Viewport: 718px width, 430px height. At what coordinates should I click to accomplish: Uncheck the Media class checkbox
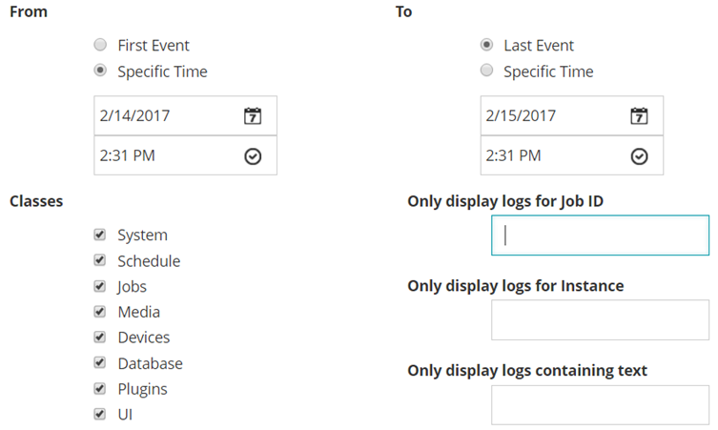[x=100, y=312]
